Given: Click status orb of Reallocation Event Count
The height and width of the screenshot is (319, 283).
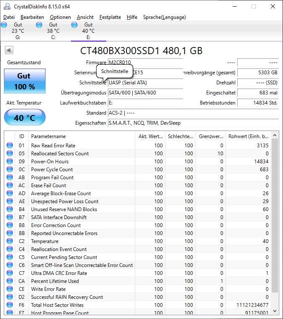Looking at the screenshot, I should pyautogui.click(x=10, y=249).
